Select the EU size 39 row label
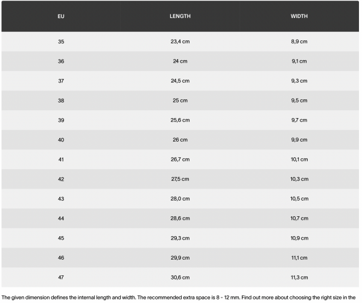The image size is (362, 303). [60, 120]
